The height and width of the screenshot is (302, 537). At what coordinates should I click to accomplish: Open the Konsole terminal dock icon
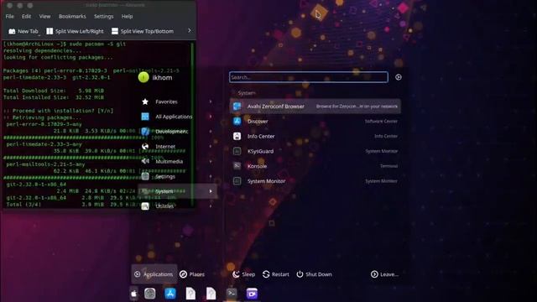tap(232, 294)
